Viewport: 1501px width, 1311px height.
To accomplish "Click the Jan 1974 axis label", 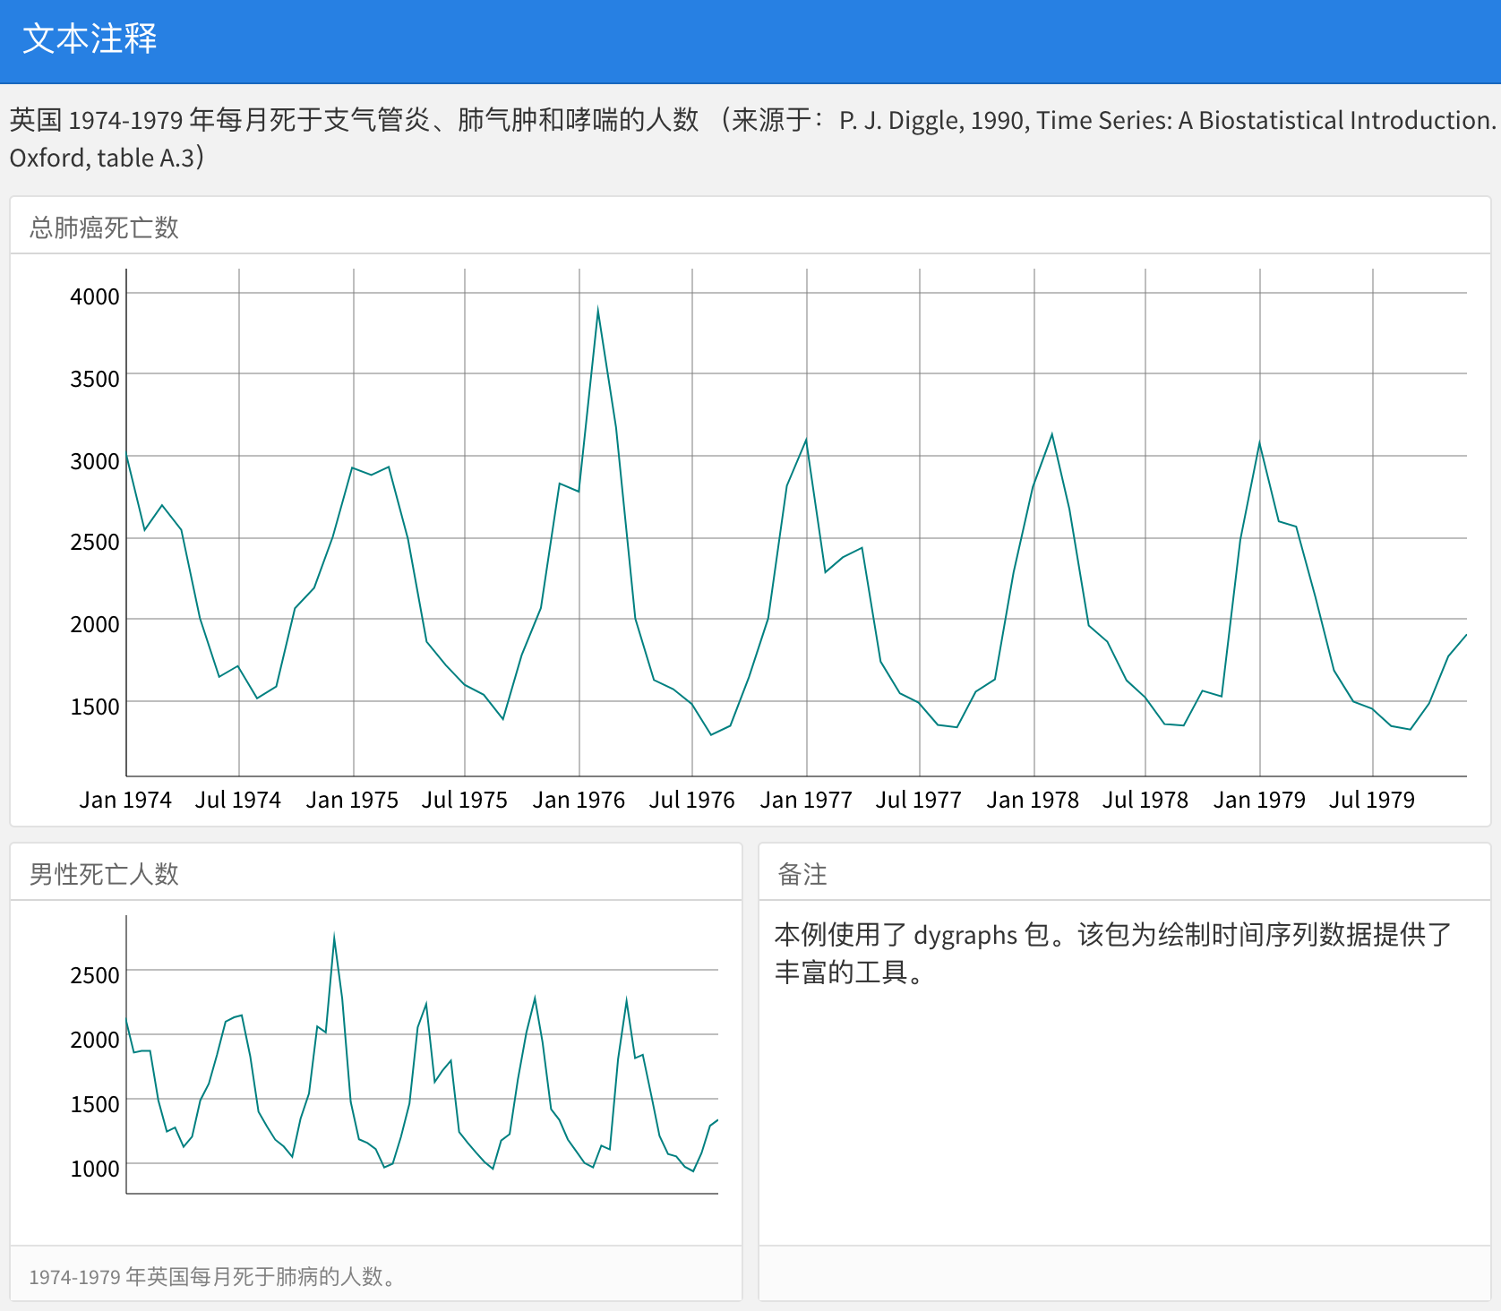I will [125, 800].
